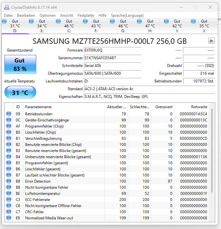
Task: Click the Laufwerksbuchstaben field D:
Action: click(x=113, y=81)
